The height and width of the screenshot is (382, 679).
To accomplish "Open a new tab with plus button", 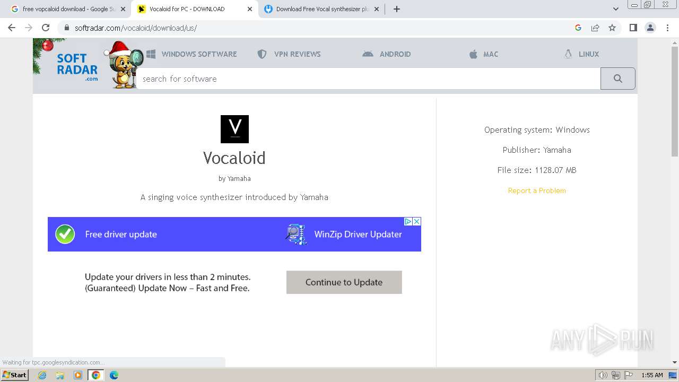I will tap(397, 9).
